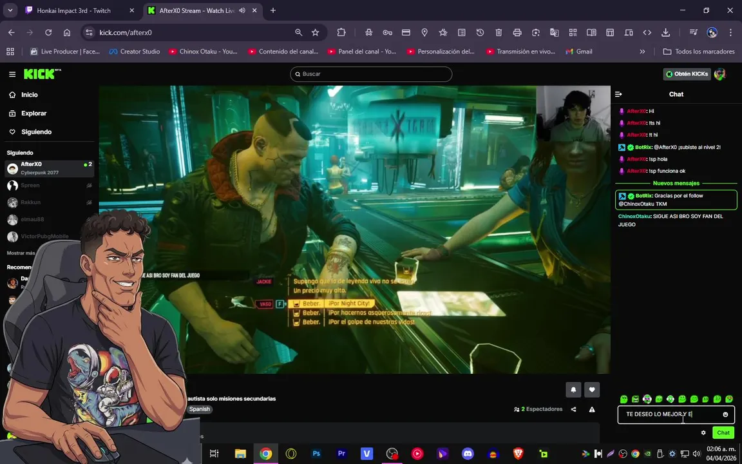Click the Nuevos mensajes divider to jump down
This screenshot has width=742, height=464.
click(x=676, y=183)
